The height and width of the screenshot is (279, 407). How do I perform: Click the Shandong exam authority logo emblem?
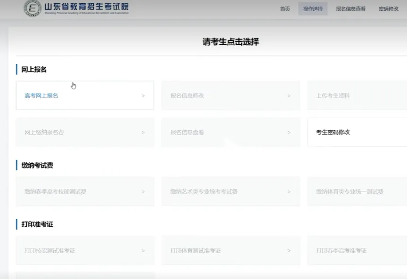(33, 8)
